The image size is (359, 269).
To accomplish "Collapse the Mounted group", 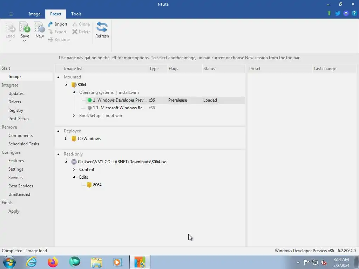I will [59, 77].
